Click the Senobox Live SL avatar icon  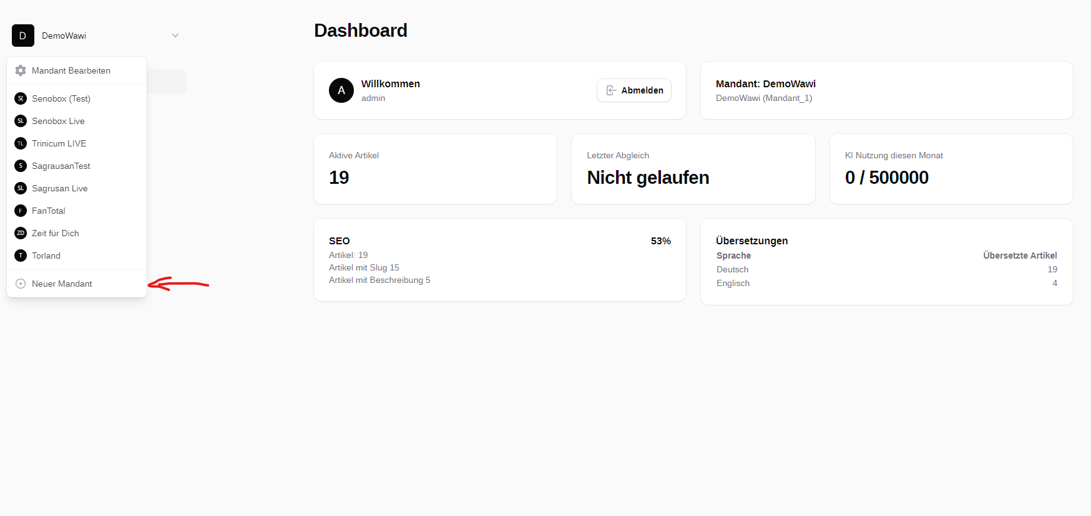pos(21,121)
